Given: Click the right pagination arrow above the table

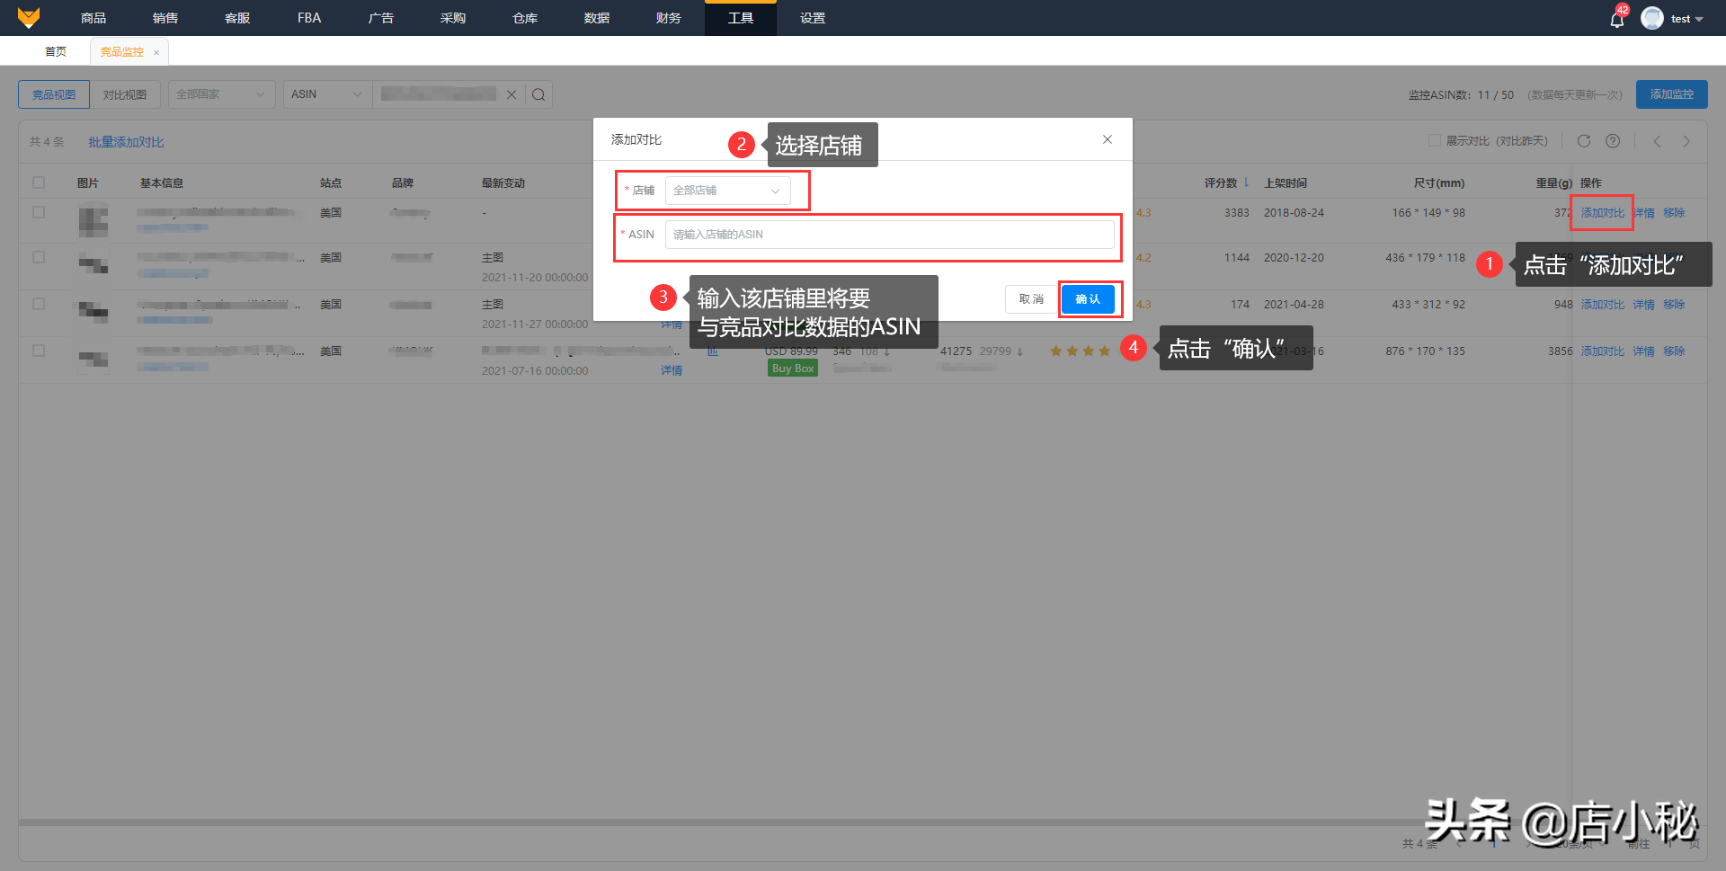Looking at the screenshot, I should (x=1686, y=141).
